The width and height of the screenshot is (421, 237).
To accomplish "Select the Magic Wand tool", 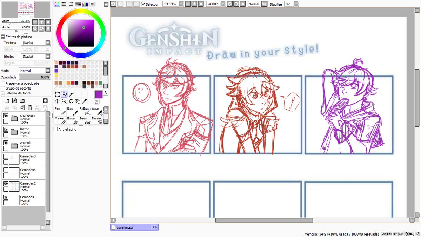I will 71,94.
